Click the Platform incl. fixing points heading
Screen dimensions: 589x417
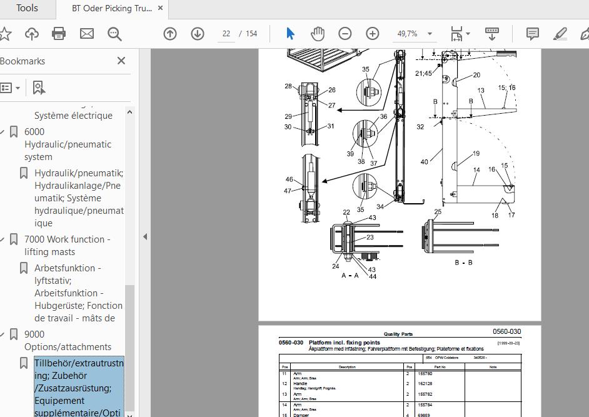pyautogui.click(x=345, y=343)
